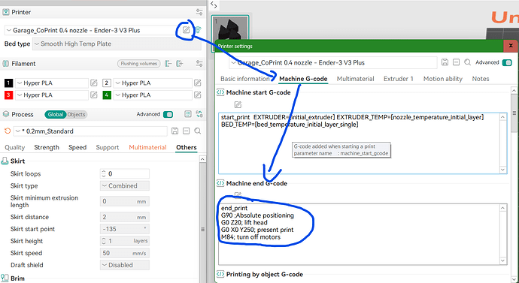Edit filament 1 Hyper PLA preset

click(94, 83)
